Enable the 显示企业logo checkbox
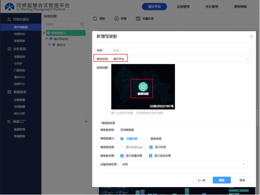 coord(122,147)
